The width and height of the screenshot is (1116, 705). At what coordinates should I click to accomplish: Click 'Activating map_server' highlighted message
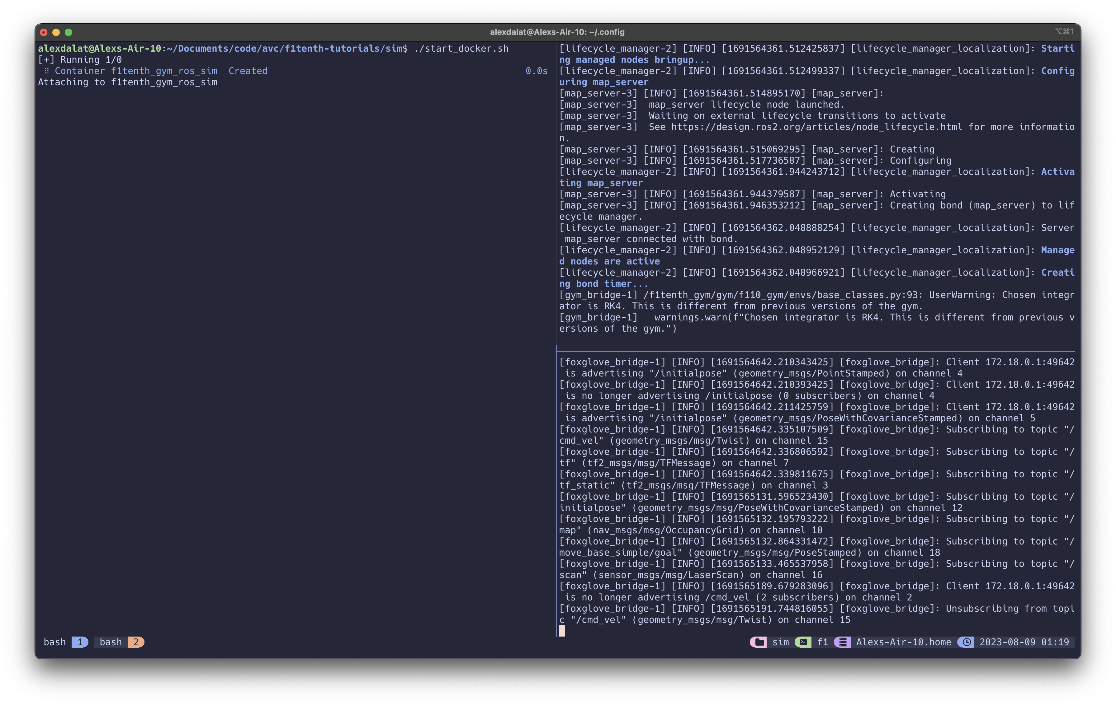pyautogui.click(x=817, y=177)
